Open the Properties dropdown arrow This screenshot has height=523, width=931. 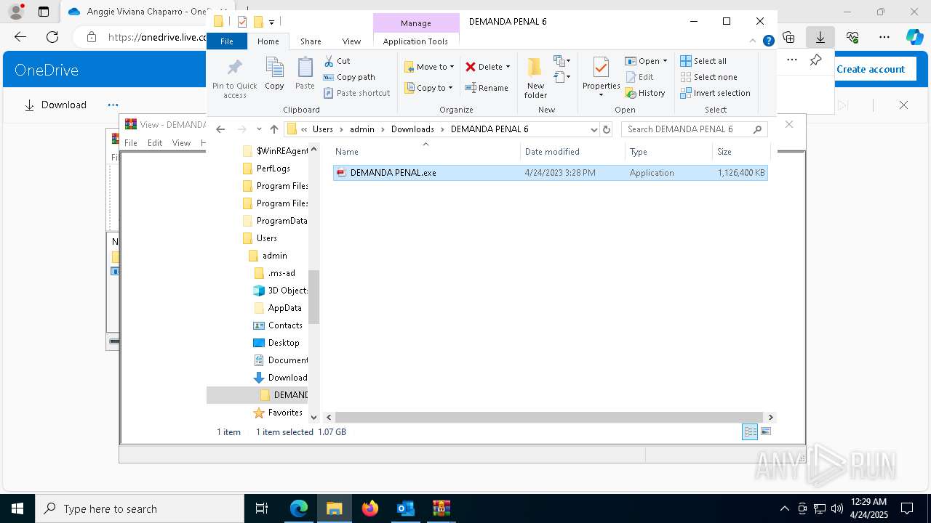601,95
